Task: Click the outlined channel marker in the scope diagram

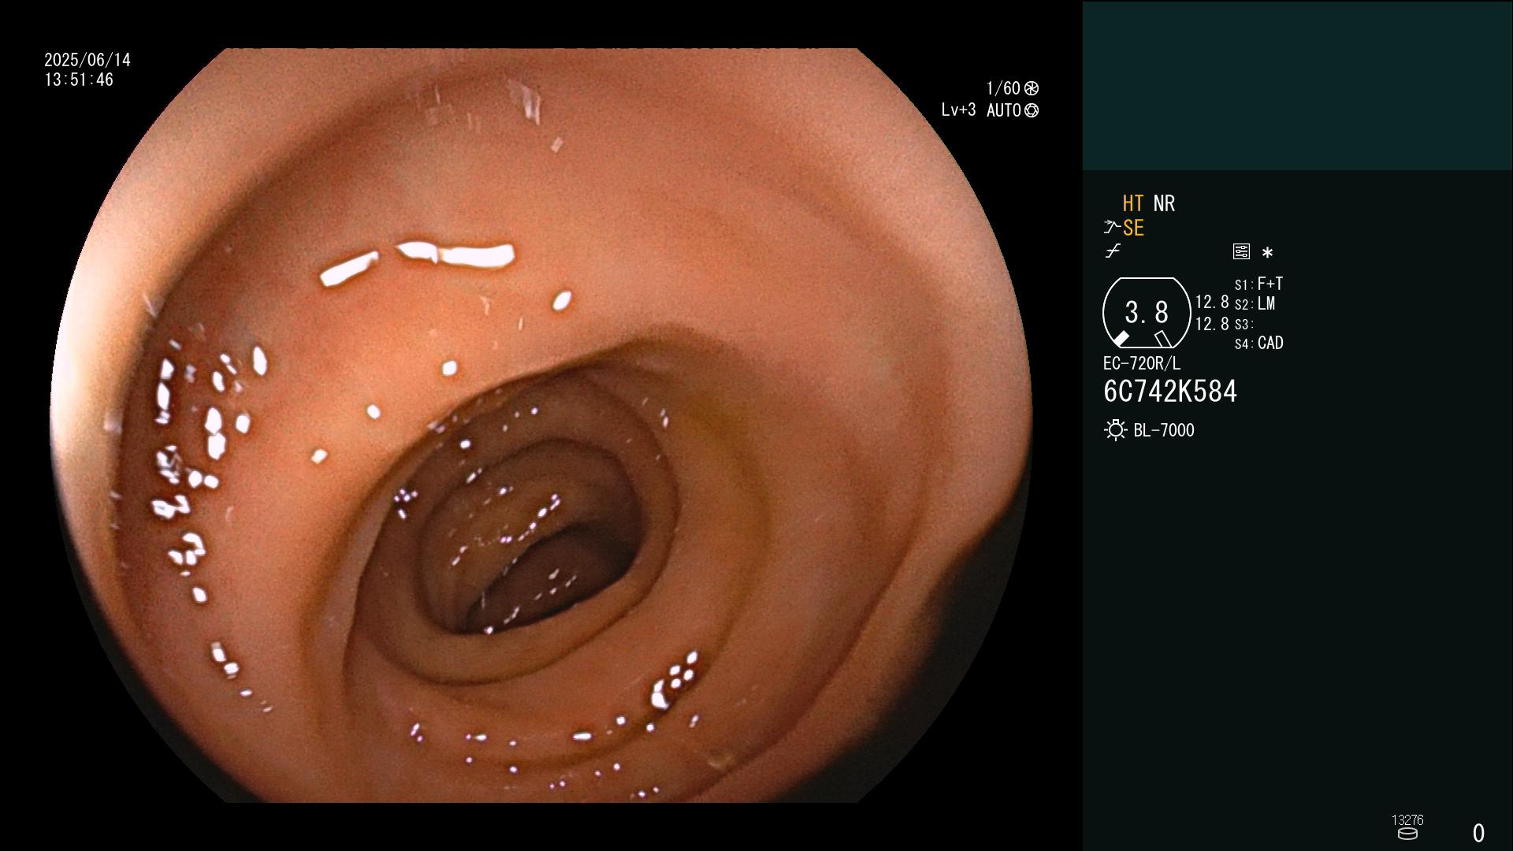Action: (x=1162, y=339)
